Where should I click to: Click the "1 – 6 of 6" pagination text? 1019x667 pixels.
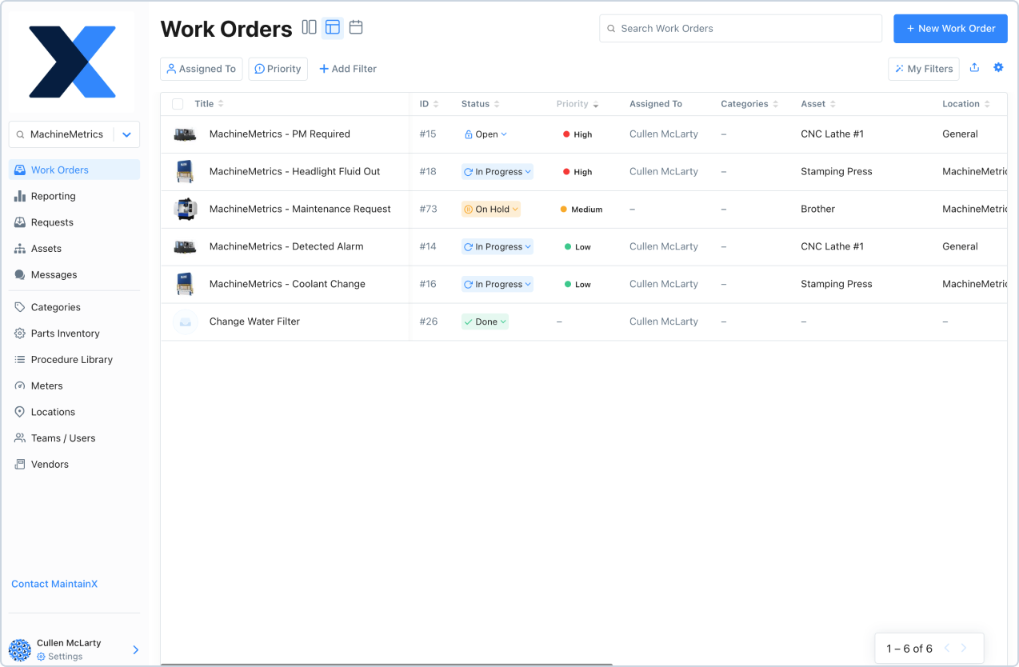coord(909,649)
